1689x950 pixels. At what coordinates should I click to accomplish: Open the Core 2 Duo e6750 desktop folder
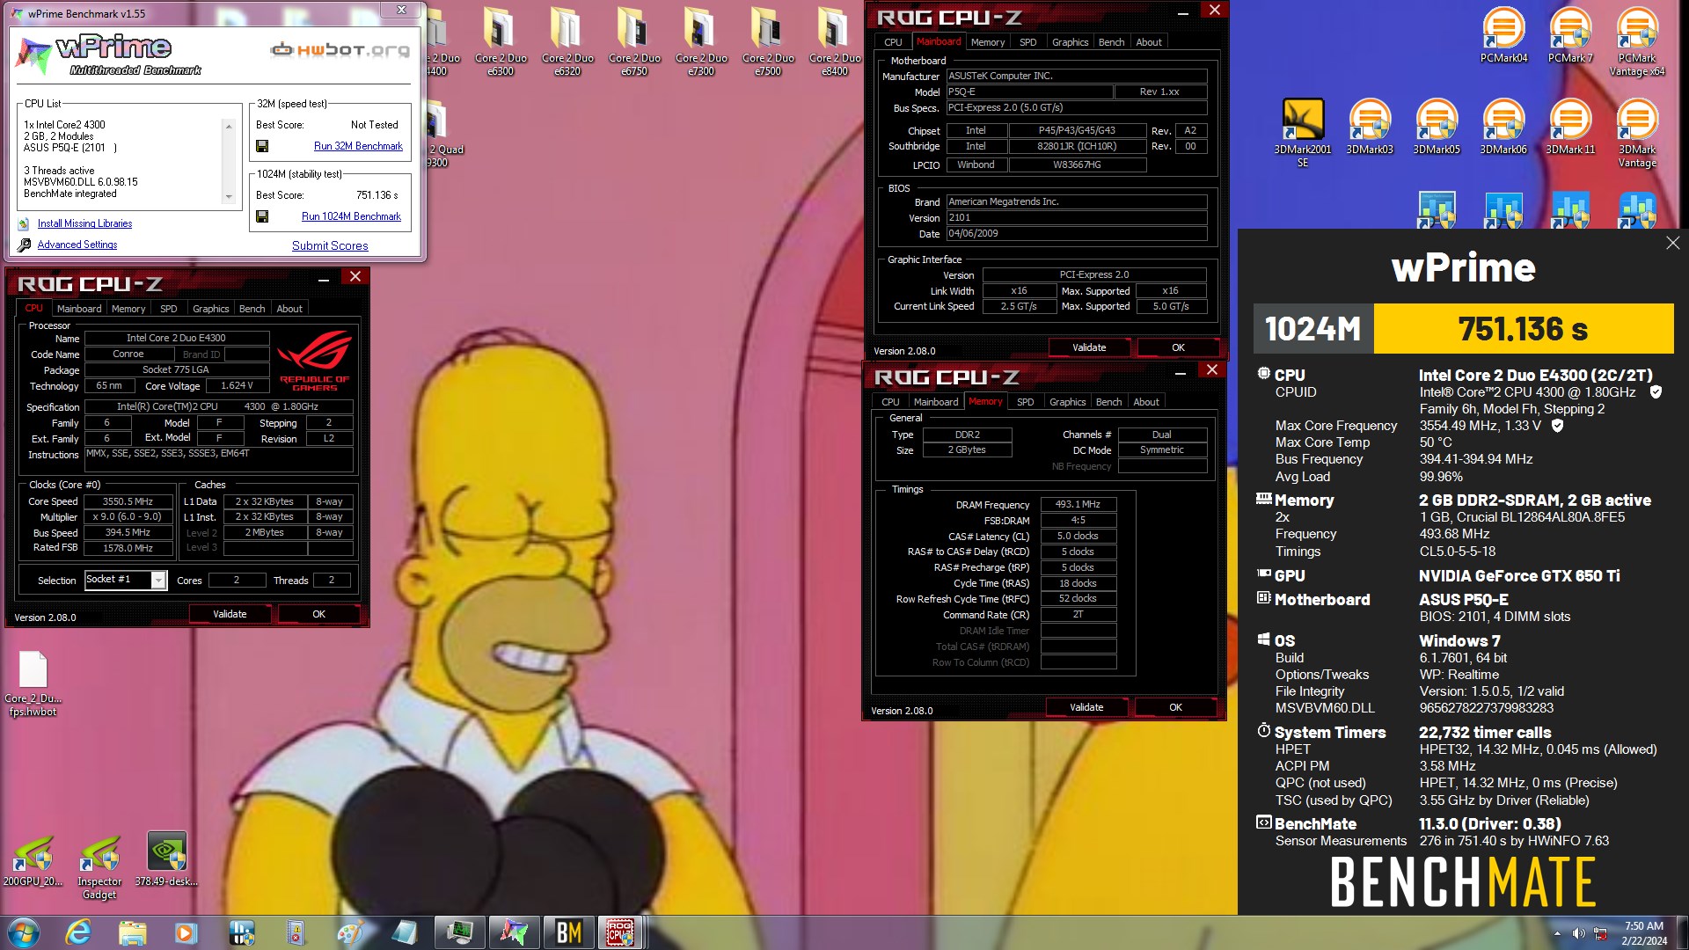pyautogui.click(x=634, y=42)
